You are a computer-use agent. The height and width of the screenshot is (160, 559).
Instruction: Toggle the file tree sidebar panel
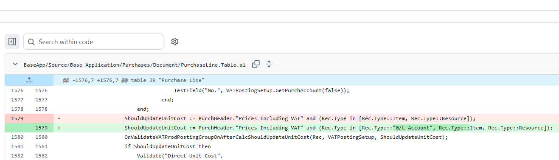[x=12, y=42]
